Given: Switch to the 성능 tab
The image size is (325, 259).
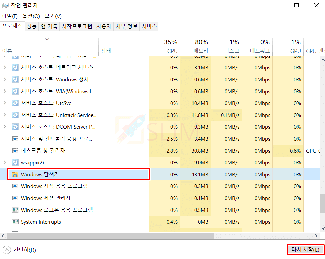Looking at the screenshot, I should (32, 26).
